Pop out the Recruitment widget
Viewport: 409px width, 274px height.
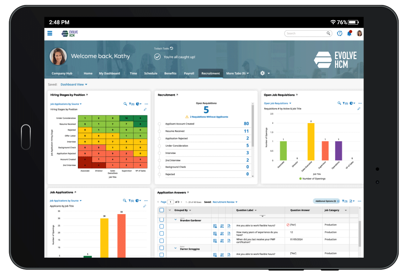[177, 95]
